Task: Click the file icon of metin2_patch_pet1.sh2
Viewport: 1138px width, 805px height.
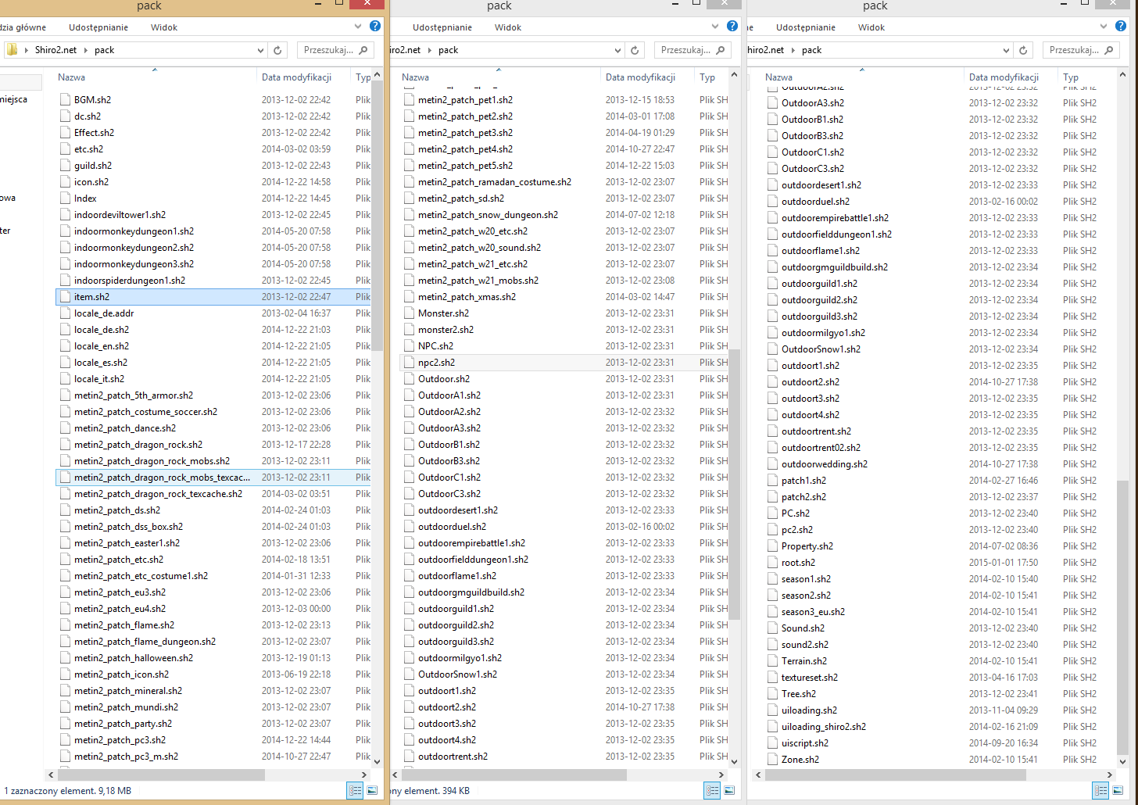Action: (410, 100)
